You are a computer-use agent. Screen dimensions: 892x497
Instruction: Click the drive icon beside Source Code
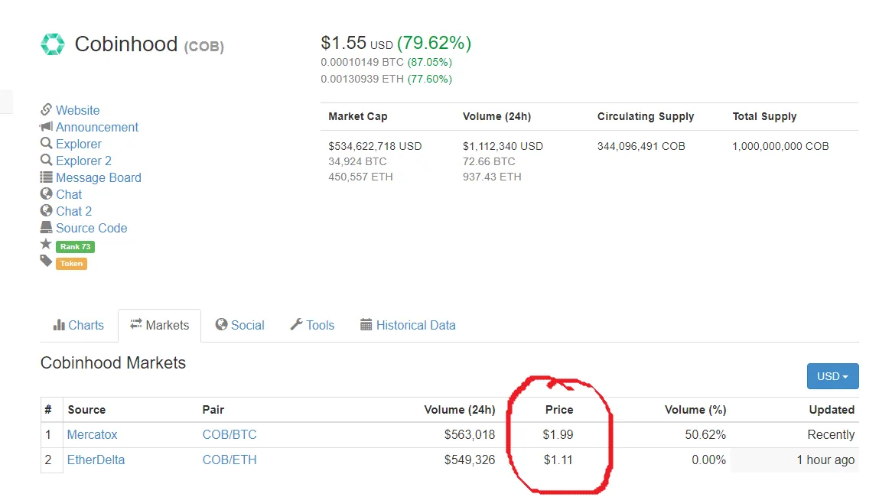coord(46,227)
